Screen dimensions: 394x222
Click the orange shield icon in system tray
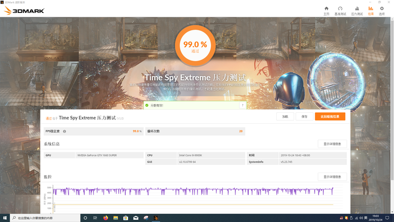pyautogui.click(x=347, y=218)
